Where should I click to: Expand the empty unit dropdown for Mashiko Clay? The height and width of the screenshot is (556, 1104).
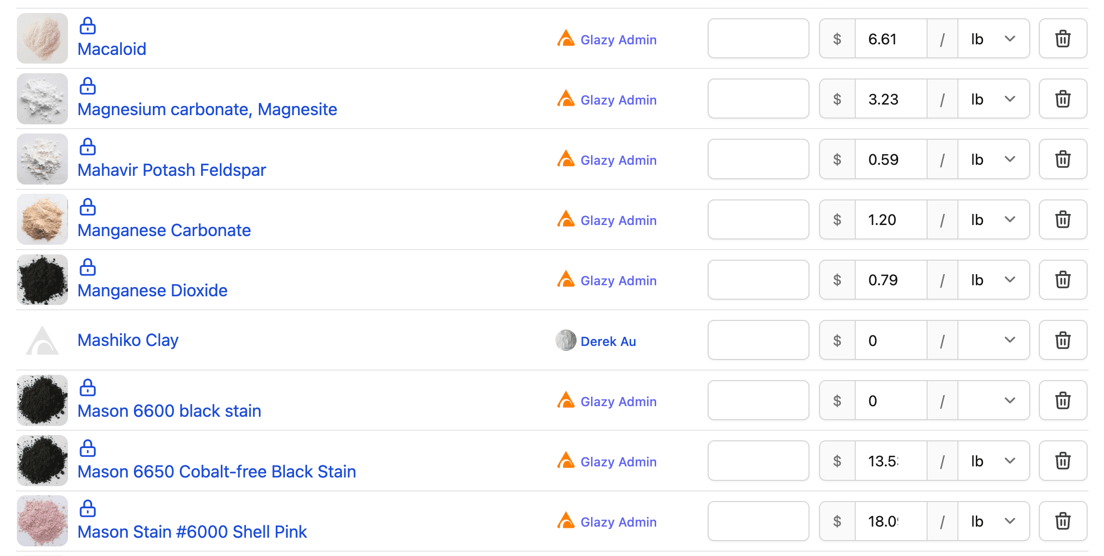[x=993, y=340]
